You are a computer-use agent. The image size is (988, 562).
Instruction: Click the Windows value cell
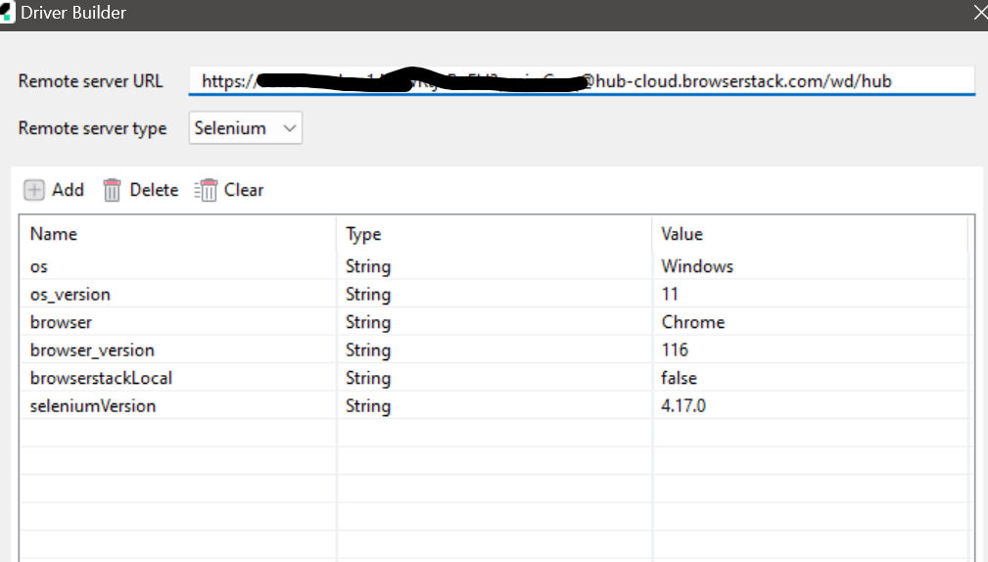coord(697,266)
